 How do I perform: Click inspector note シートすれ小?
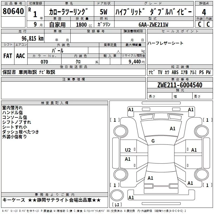click(x=15, y=127)
